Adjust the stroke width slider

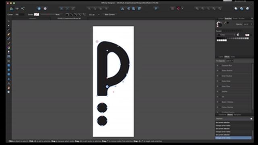[x=48, y=14]
